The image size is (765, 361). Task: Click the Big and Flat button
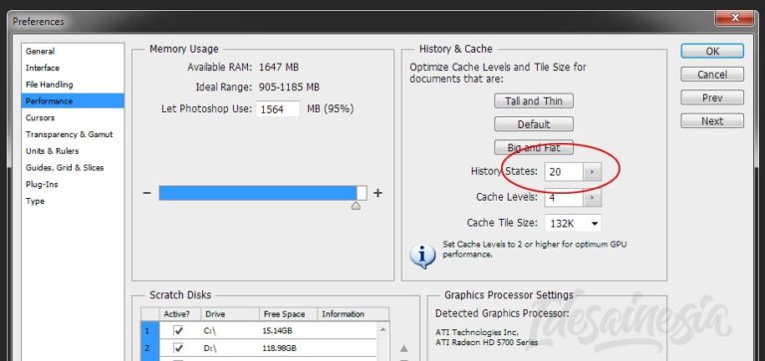point(534,147)
